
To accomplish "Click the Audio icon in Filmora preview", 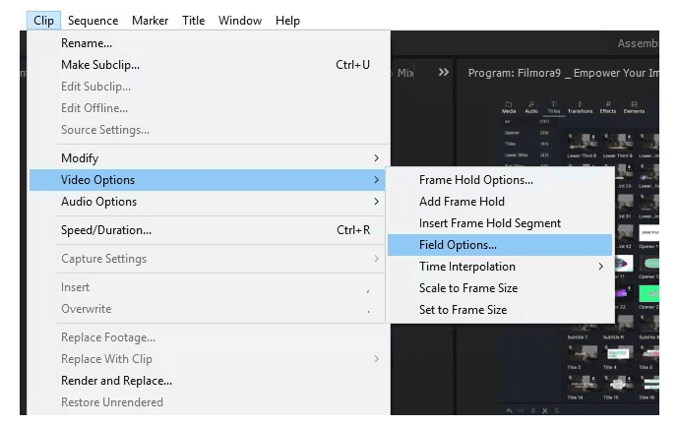I will point(531,106).
